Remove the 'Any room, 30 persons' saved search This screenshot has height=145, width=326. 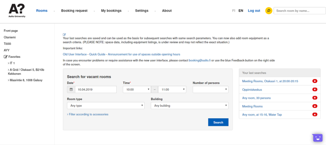pyautogui.click(x=315, y=98)
